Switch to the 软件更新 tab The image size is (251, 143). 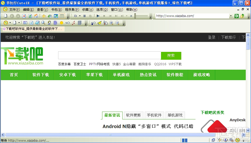[133, 115]
